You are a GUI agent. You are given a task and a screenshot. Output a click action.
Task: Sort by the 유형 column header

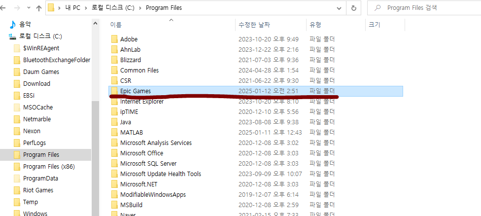[315, 25]
